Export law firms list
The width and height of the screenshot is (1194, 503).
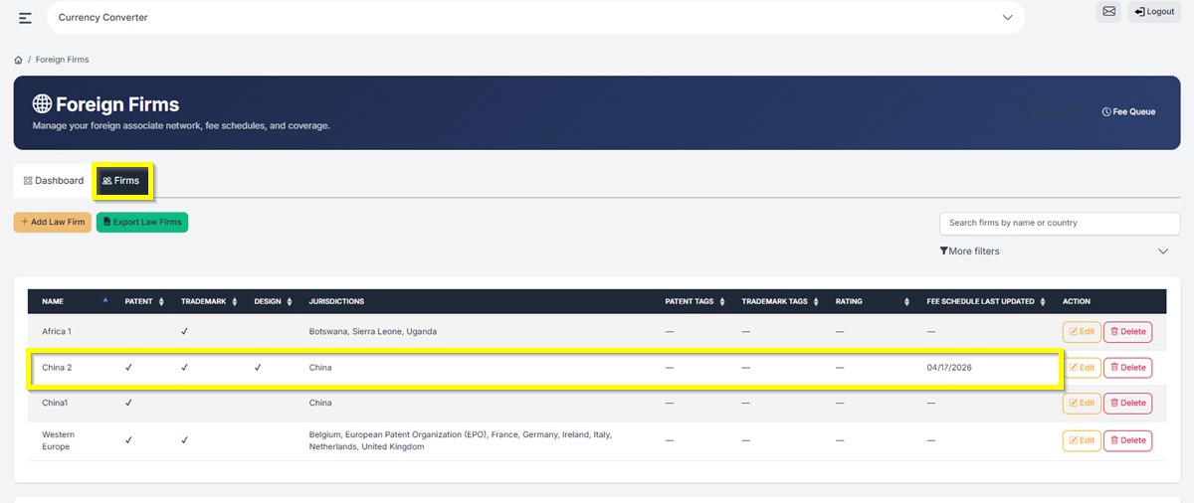pyautogui.click(x=142, y=222)
